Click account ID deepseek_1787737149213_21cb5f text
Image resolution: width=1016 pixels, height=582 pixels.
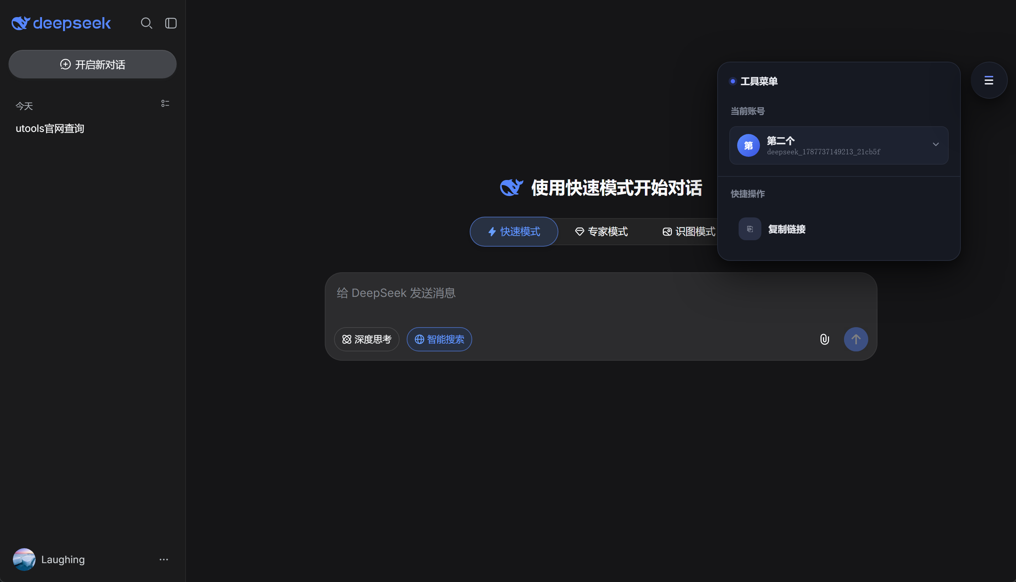pyautogui.click(x=823, y=152)
